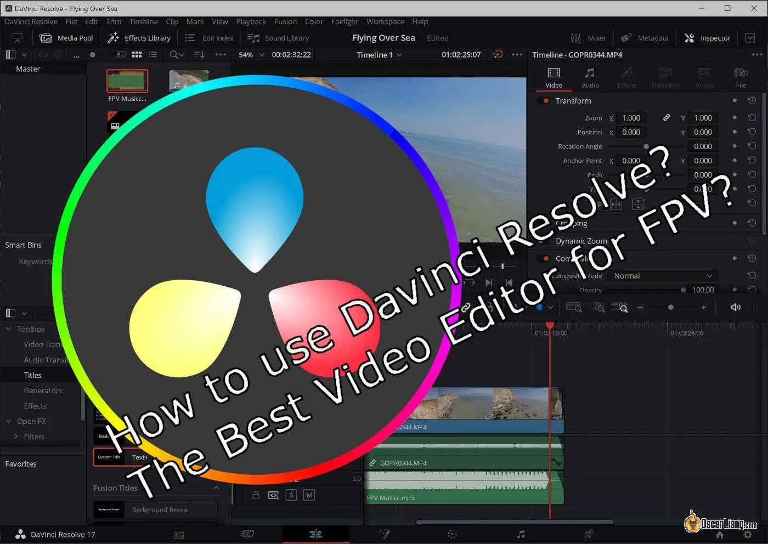Open the viewer zoom 54% dropdown
768x544 pixels.
[x=252, y=55]
